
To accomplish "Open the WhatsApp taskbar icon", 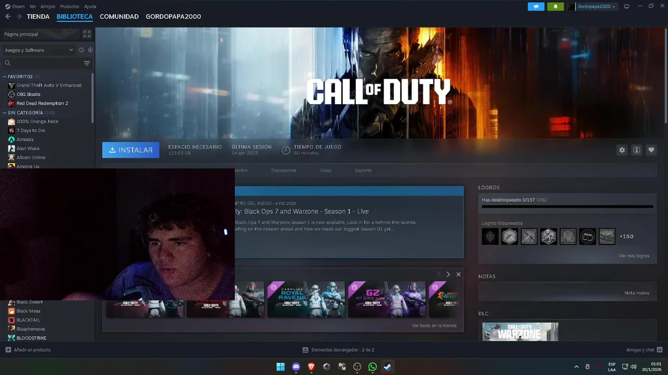I will (373, 367).
